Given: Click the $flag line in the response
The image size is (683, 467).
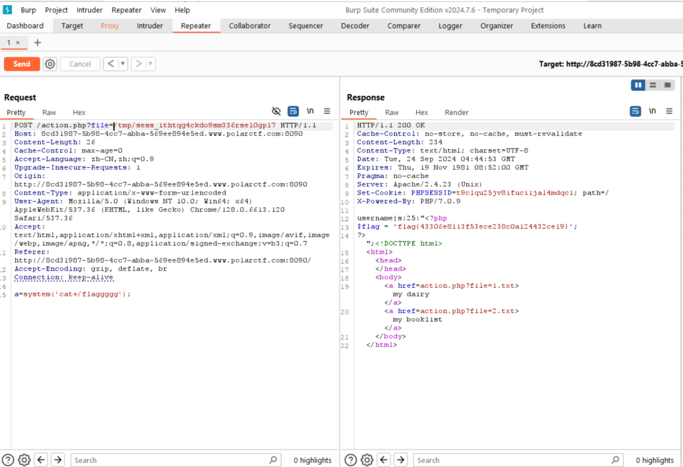Looking at the screenshot, I should tap(467, 227).
